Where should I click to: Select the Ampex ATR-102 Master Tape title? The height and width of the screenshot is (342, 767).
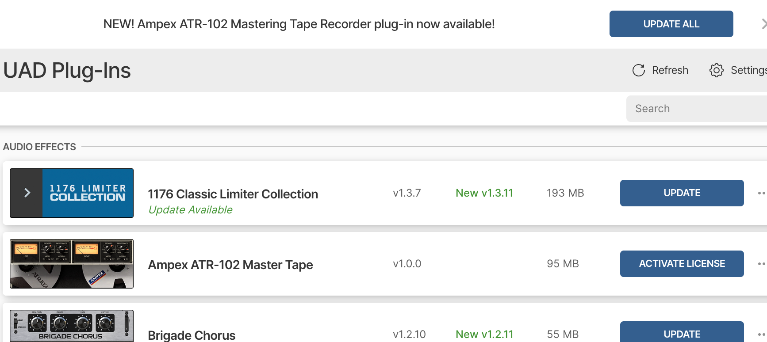pos(230,265)
